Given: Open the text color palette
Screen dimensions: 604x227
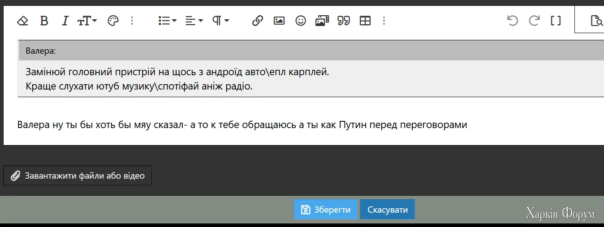Looking at the screenshot, I should (x=113, y=21).
